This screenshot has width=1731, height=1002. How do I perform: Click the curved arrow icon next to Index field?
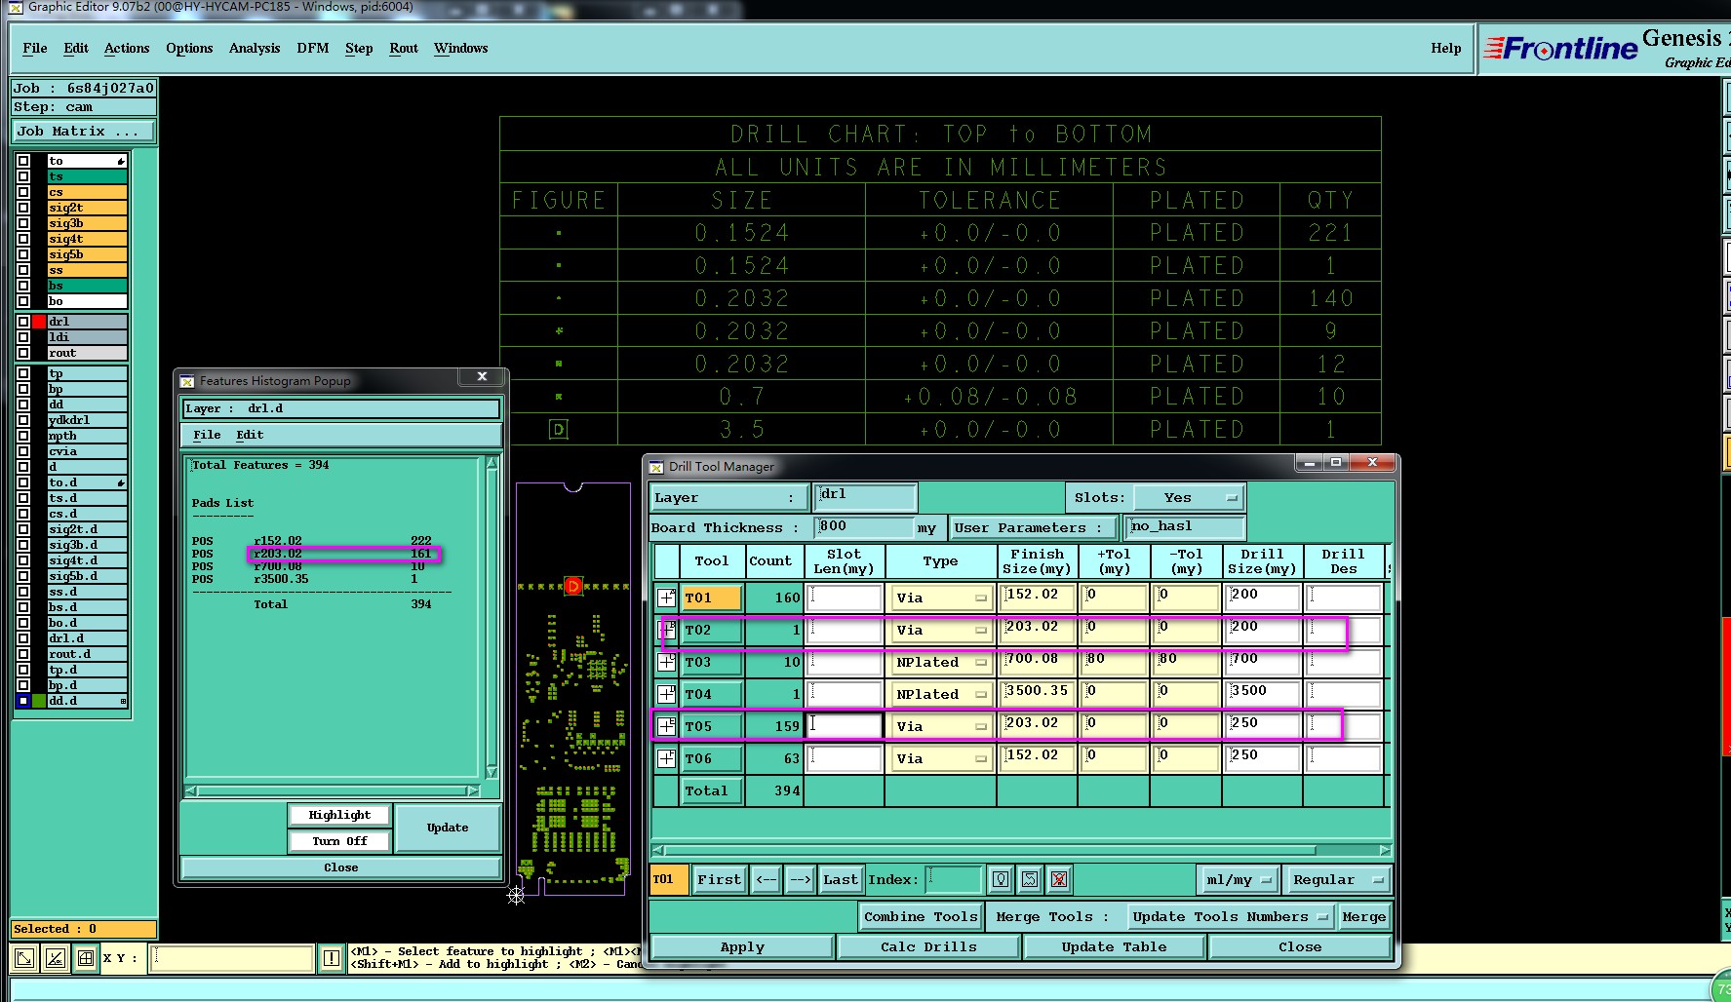1030,879
